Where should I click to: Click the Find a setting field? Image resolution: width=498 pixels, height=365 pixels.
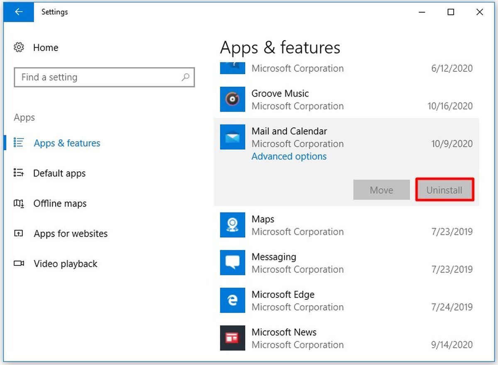point(104,77)
